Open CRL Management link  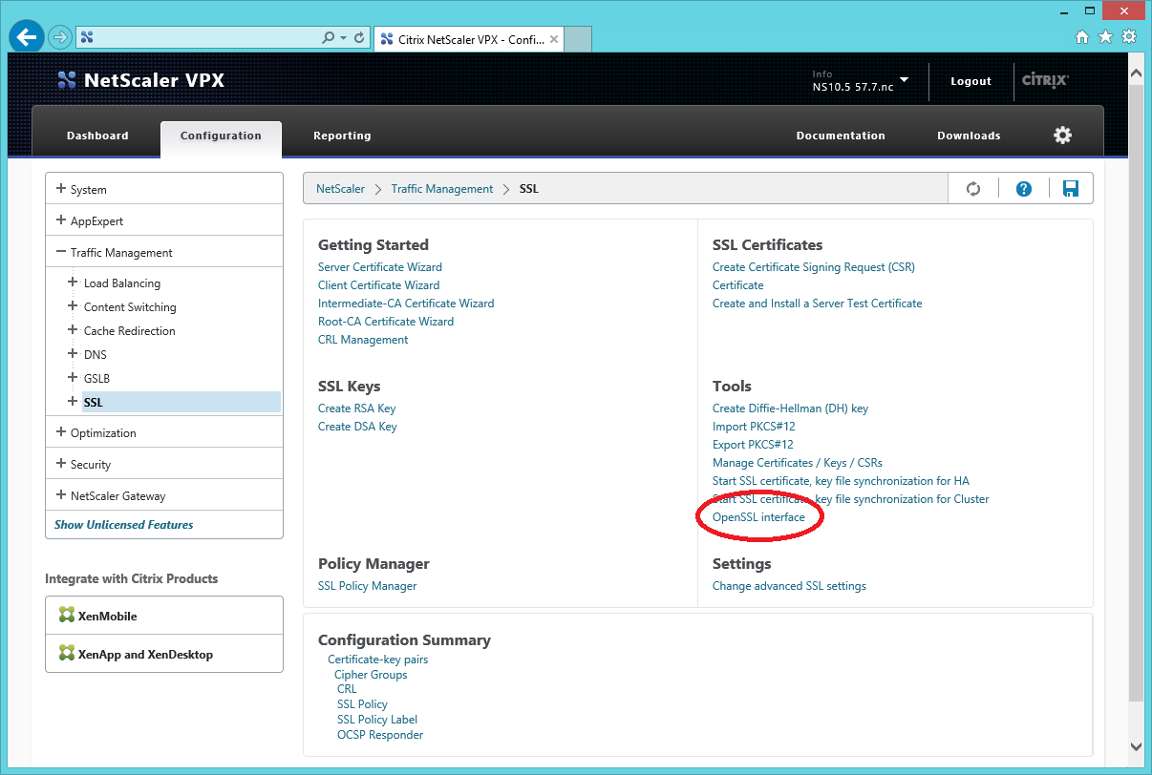[x=363, y=340]
